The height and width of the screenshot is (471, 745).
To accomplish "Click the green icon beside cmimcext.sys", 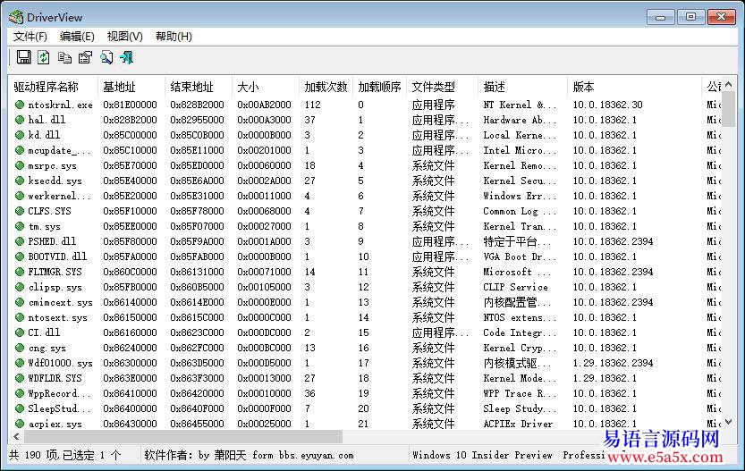I will (20, 302).
